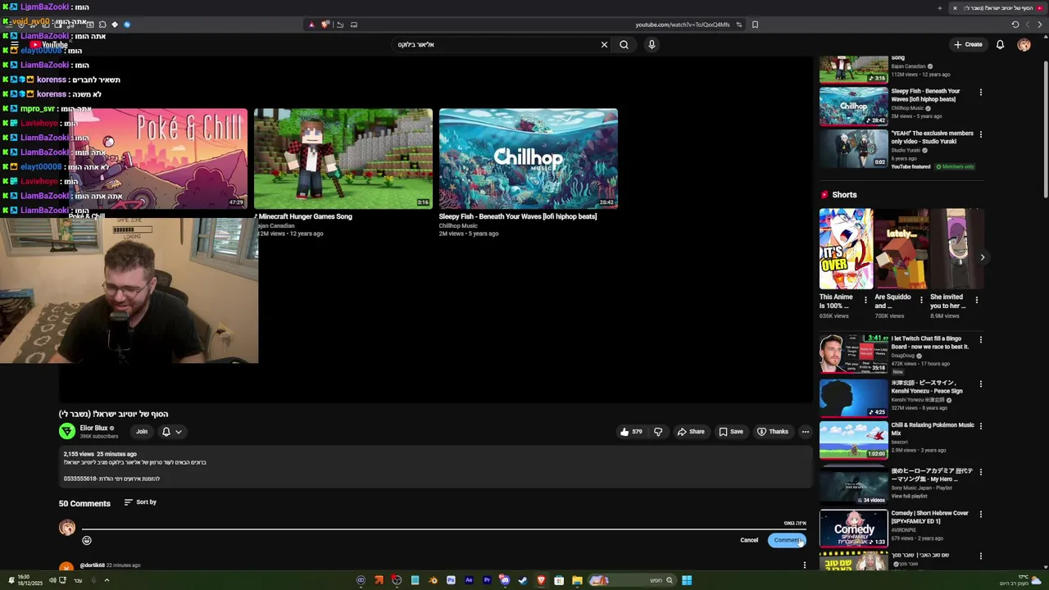This screenshot has width=1049, height=590.
Task: Open YouTube notifications bell
Action: [1000, 44]
